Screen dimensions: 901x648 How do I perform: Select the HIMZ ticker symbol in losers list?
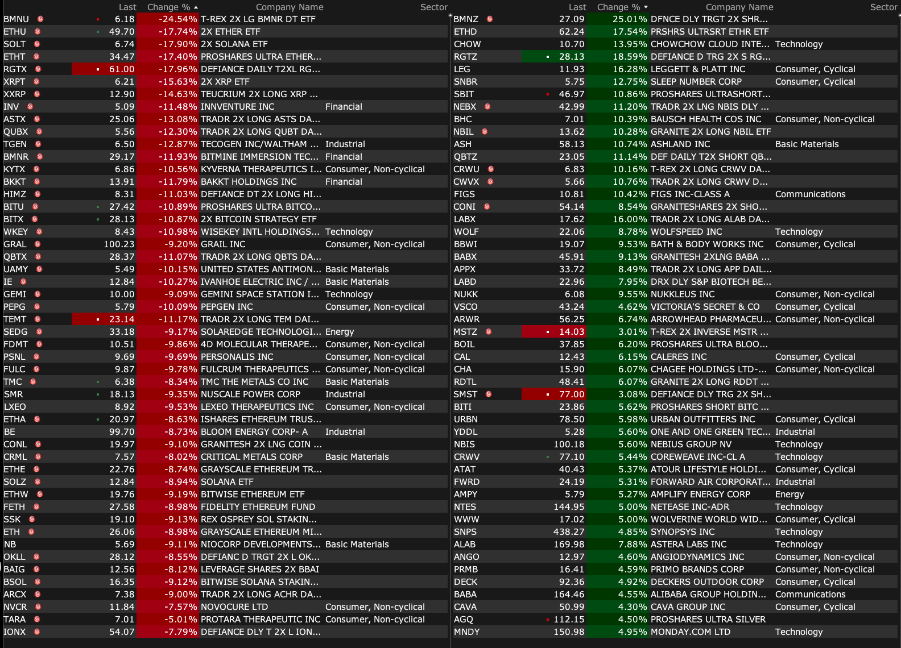pyautogui.click(x=15, y=194)
